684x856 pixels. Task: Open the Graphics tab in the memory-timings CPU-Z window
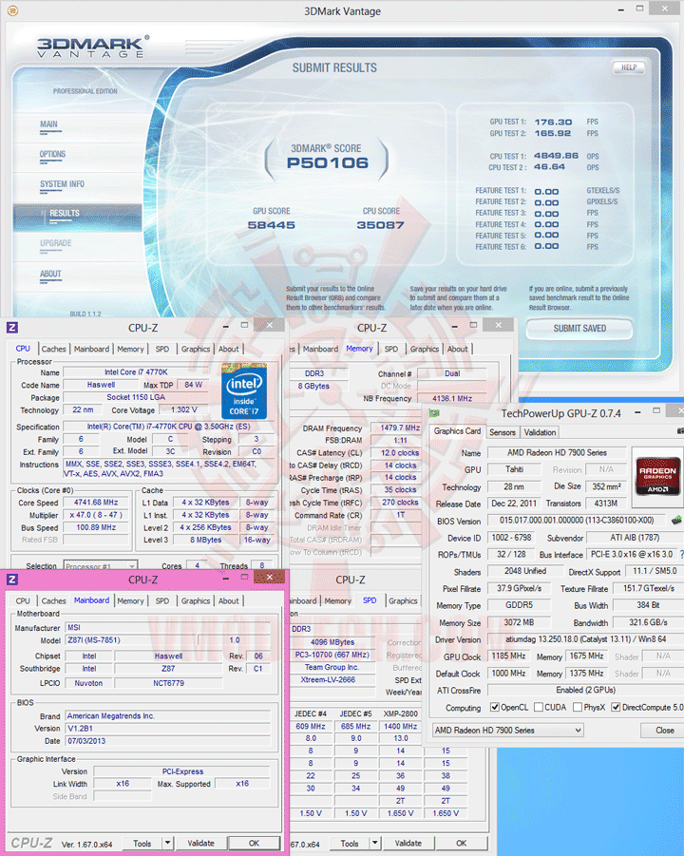click(424, 349)
